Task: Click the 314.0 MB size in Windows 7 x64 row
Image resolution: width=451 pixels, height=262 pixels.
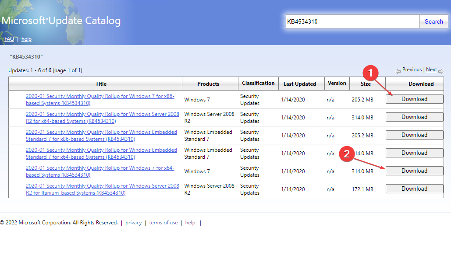Action: [362, 171]
